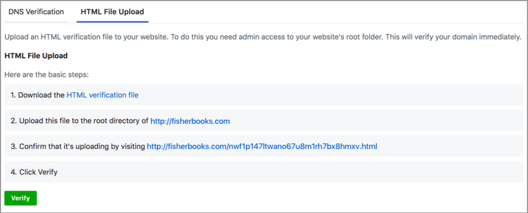The height and width of the screenshot is (213, 528).
Task: Click the "1. Download the" step text
Action: [38, 95]
